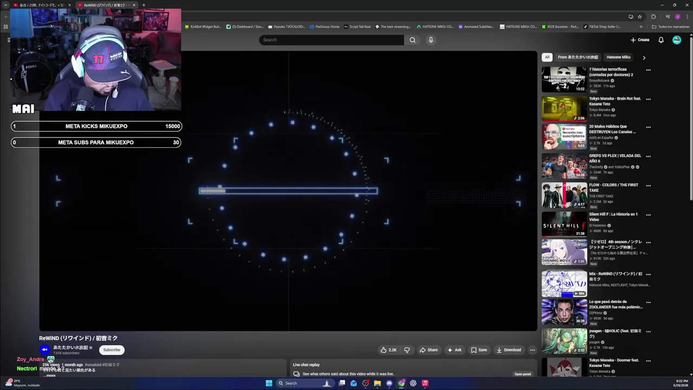Open the Chrome extensions puzzle icon
693x390 pixels.
[653, 16]
